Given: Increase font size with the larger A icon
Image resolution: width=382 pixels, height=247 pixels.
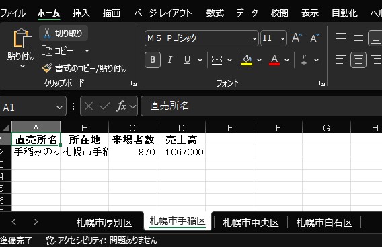Looking at the screenshot, I should [297, 38].
